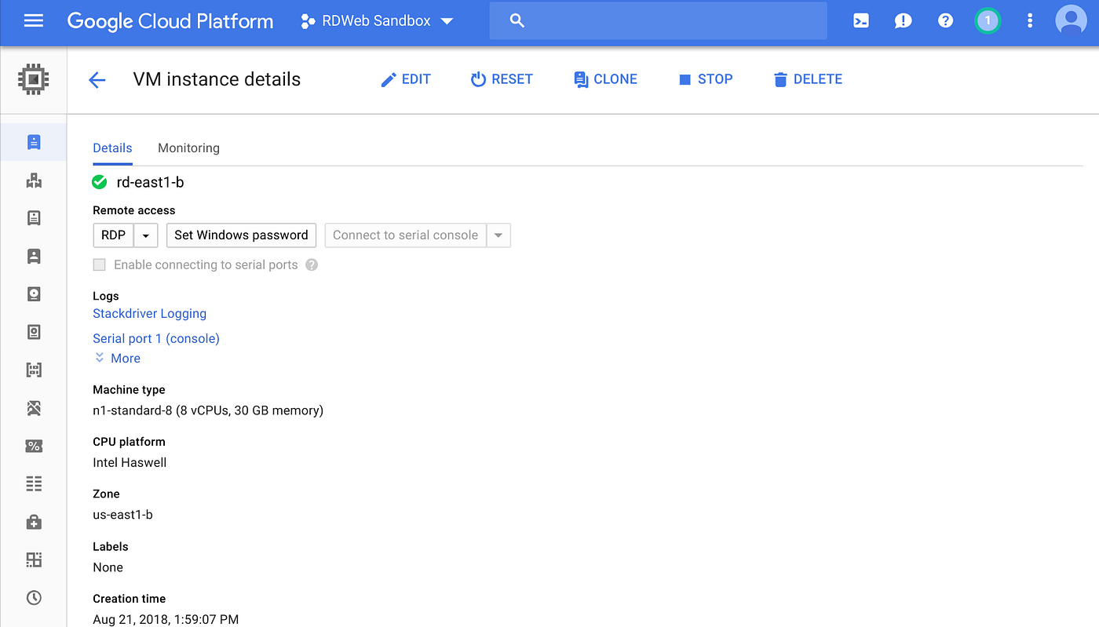Image resolution: width=1099 pixels, height=627 pixels.
Task: Open Google Cloud help menu
Action: coord(944,20)
